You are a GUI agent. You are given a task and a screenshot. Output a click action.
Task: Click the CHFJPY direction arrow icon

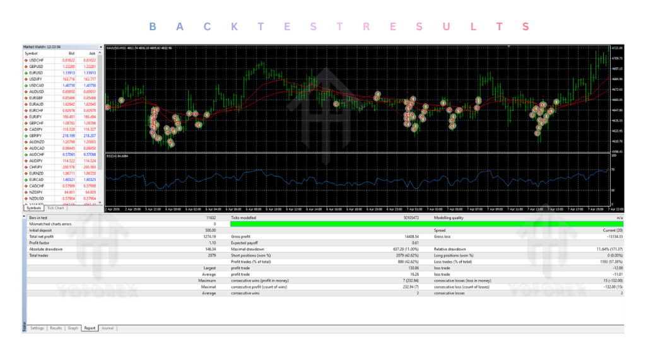point(26,167)
